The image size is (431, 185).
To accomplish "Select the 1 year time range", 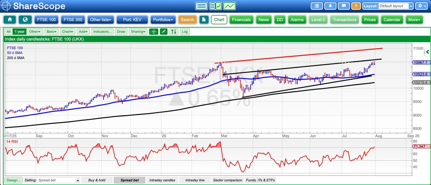I will click(x=19, y=32).
